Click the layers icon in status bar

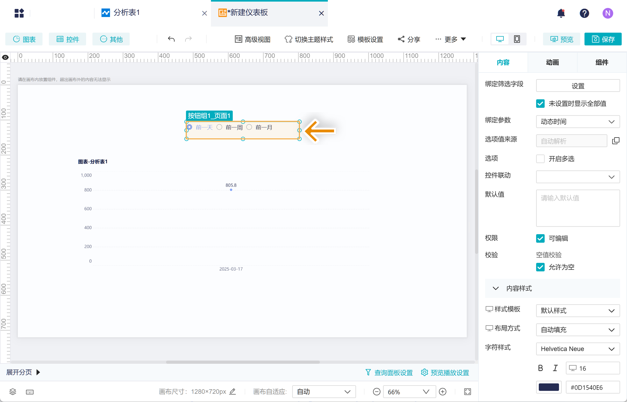13,392
